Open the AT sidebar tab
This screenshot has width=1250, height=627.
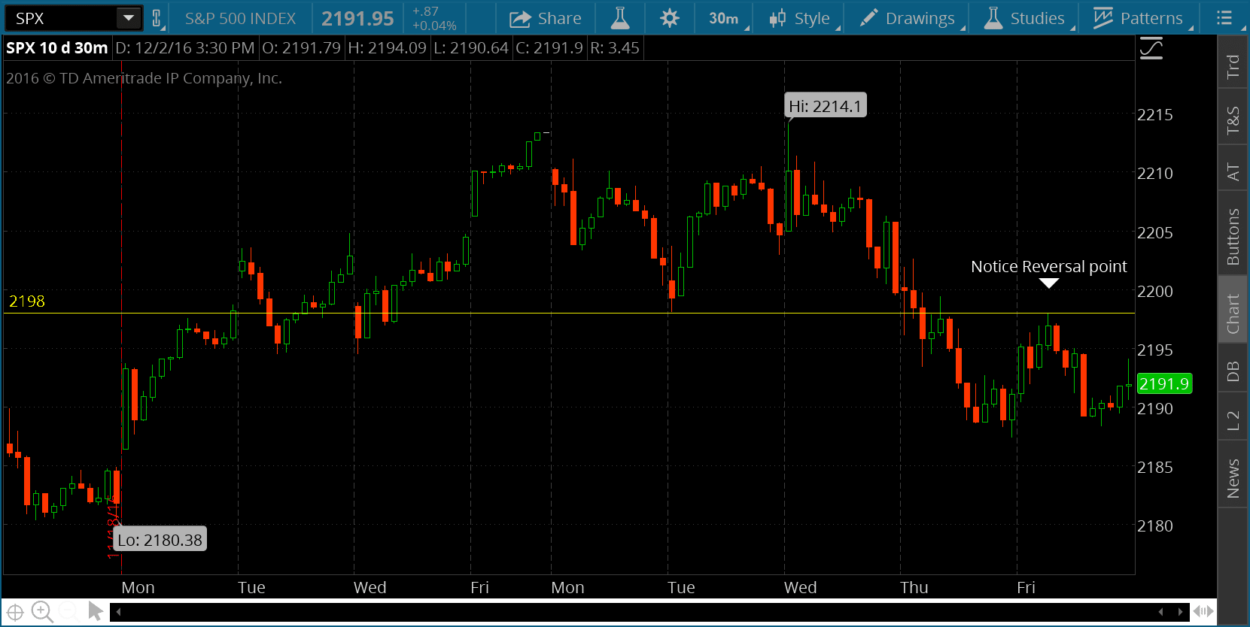coord(1233,172)
